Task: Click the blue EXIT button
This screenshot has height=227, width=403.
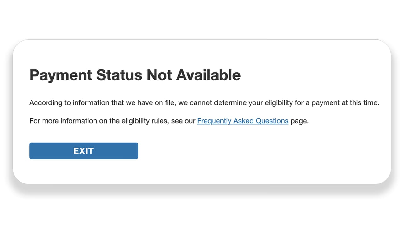Action: coord(83,151)
